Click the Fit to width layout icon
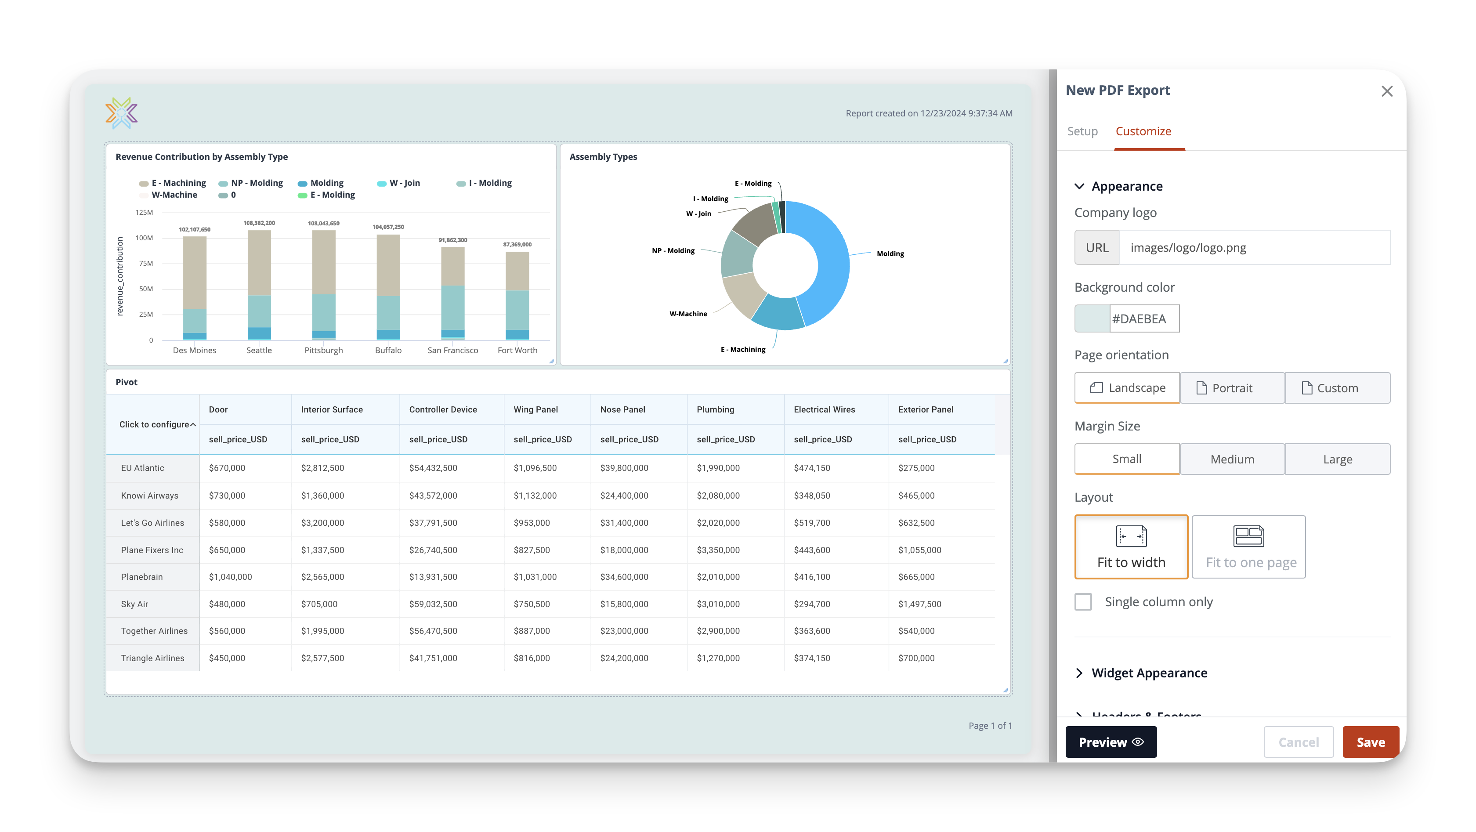This screenshot has width=1476, height=832. pos(1131,536)
